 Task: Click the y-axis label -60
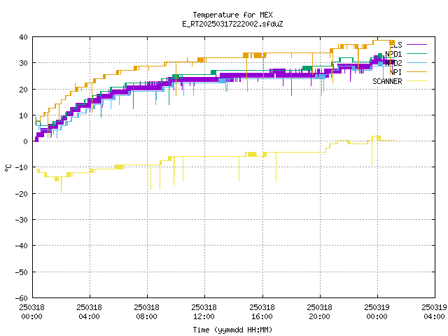tap(22, 298)
